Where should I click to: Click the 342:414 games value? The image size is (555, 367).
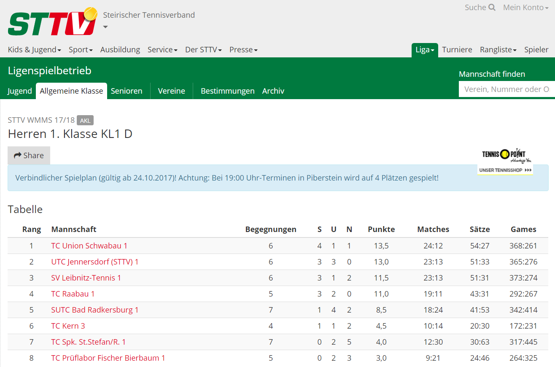pyautogui.click(x=523, y=310)
